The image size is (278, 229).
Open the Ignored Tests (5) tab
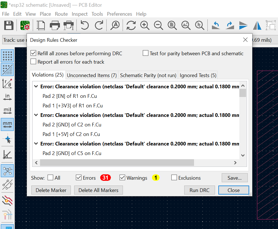(198, 75)
